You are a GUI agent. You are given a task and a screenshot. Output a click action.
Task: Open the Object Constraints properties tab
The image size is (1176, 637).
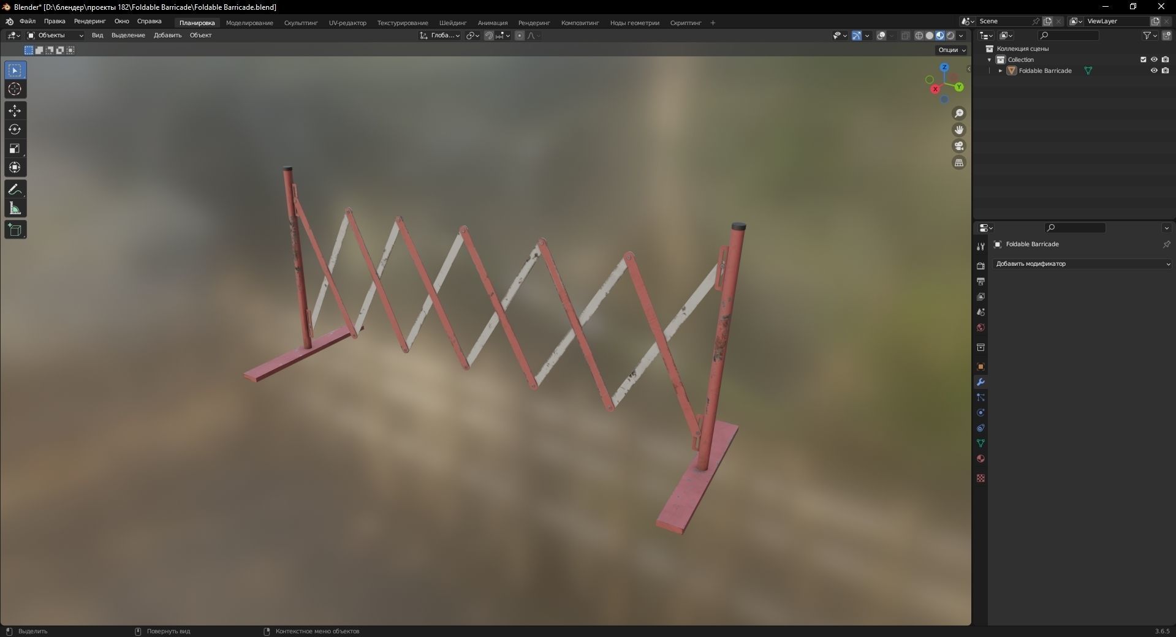981,428
